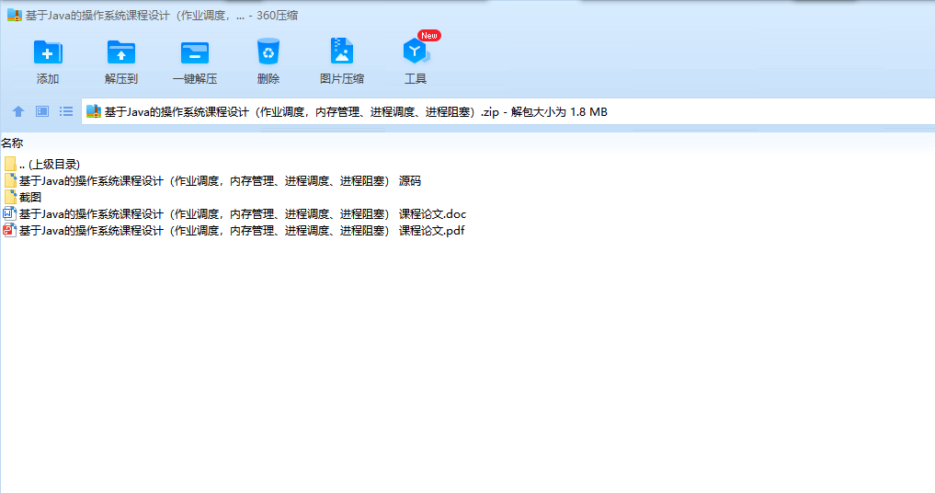The image size is (935, 493).
Task: Click the Word document icon of the .doc file
Action: (x=9, y=213)
